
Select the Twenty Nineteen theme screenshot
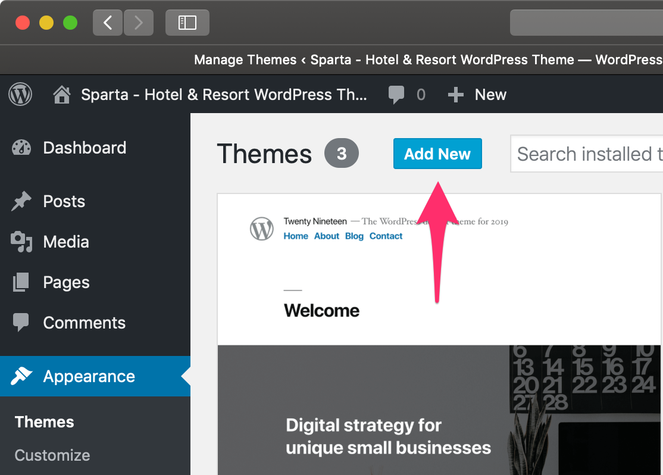click(440, 334)
